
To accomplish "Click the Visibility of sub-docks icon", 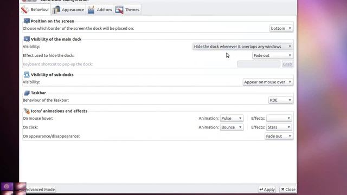I will [x=27, y=75].
